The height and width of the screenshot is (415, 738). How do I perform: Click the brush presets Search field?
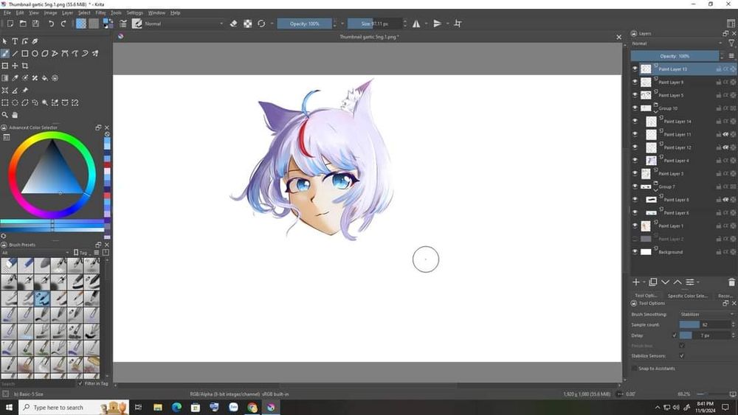pos(38,383)
